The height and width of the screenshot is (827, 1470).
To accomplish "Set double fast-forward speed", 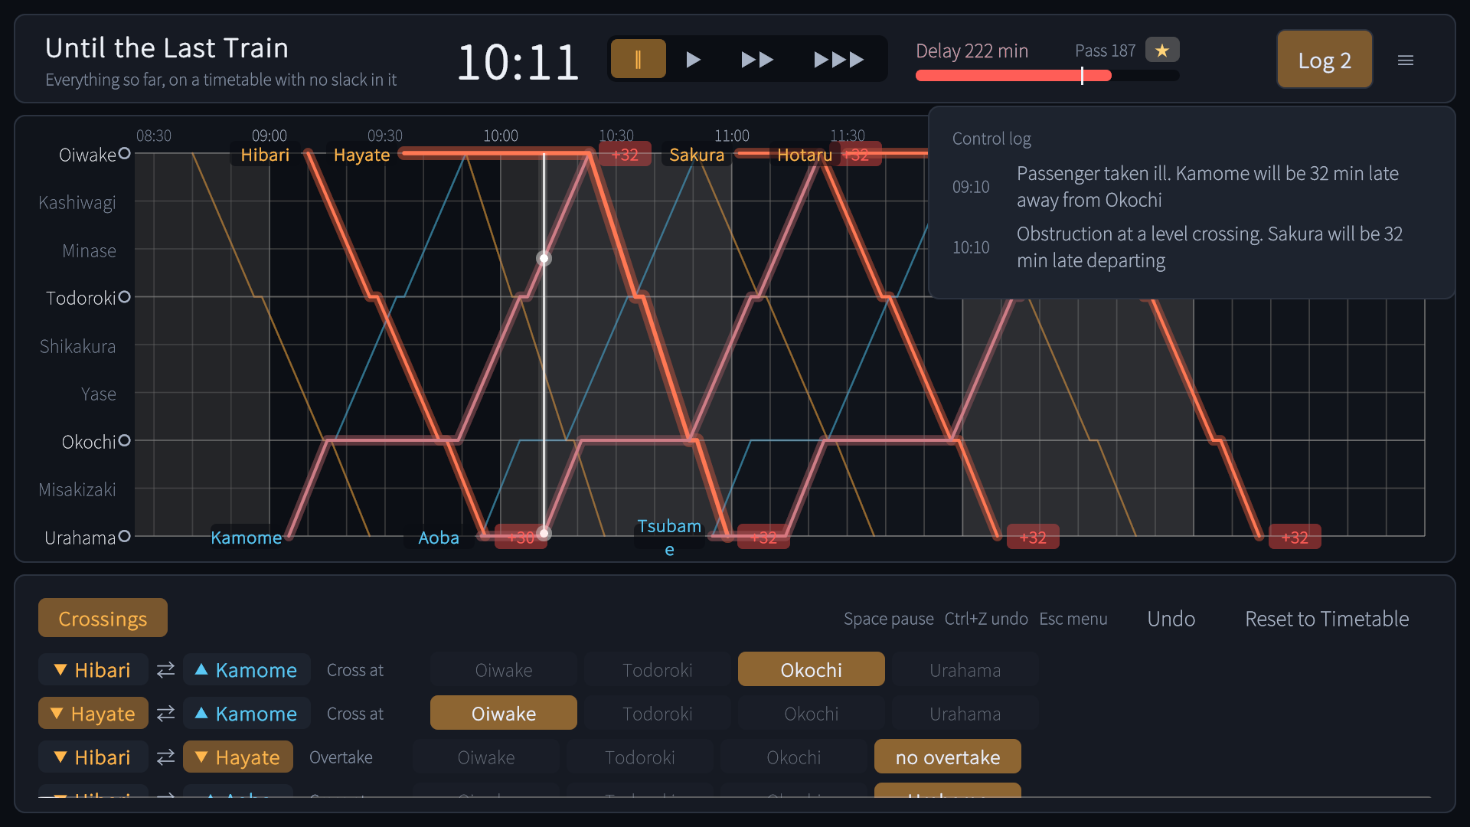I will click(x=757, y=59).
